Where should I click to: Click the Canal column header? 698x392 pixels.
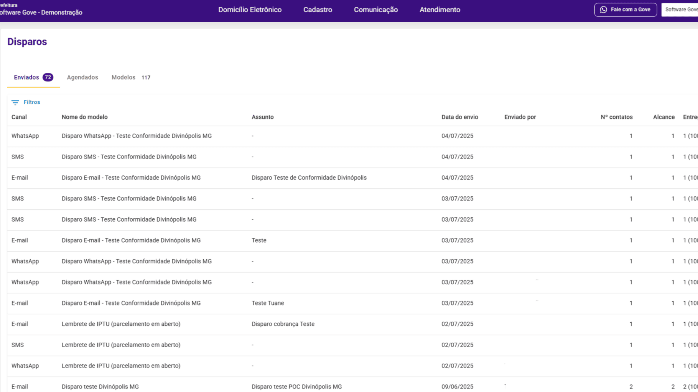[19, 117]
